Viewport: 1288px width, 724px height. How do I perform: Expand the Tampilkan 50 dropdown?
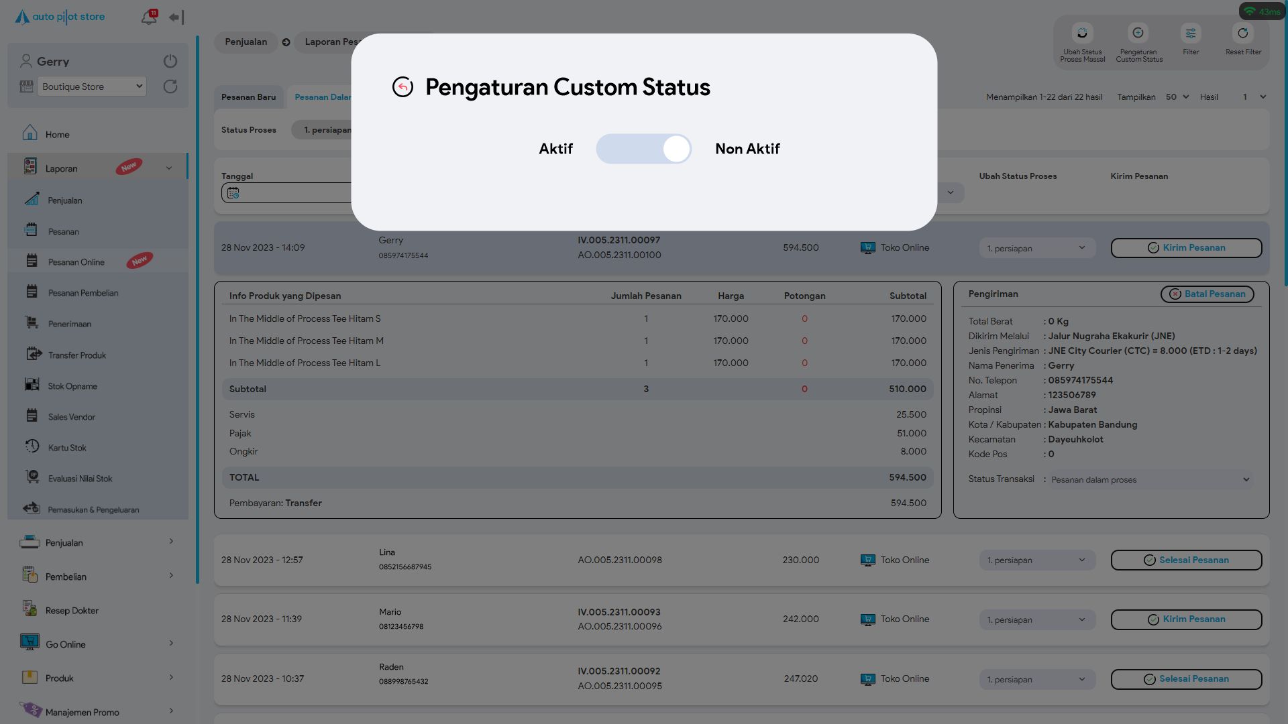[x=1177, y=97]
